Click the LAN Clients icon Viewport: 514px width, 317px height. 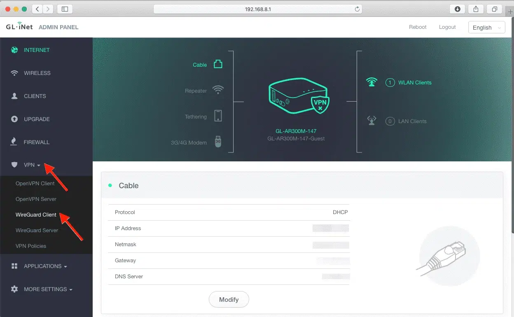(x=371, y=121)
